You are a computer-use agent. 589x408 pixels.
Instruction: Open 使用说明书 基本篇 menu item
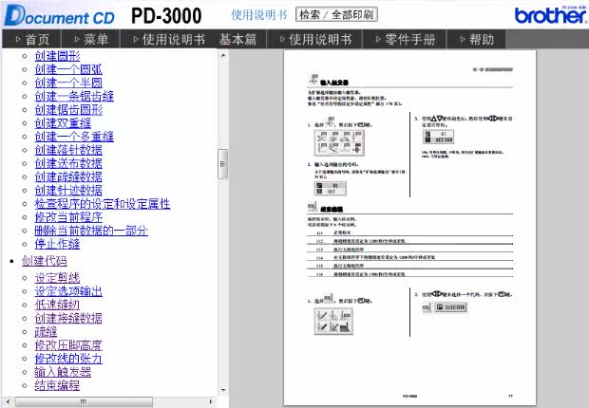click(x=194, y=39)
